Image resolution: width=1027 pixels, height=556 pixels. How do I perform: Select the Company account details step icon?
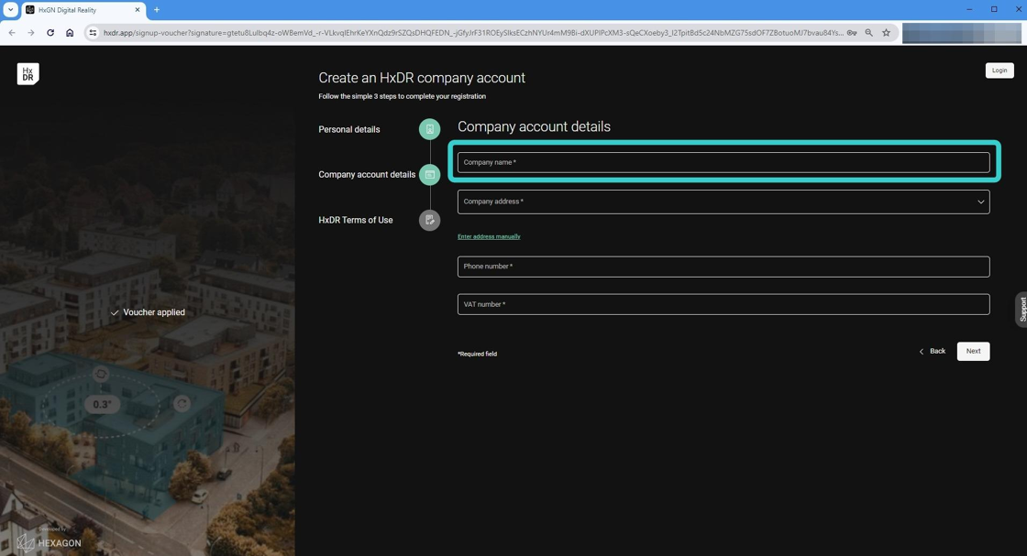click(x=430, y=175)
